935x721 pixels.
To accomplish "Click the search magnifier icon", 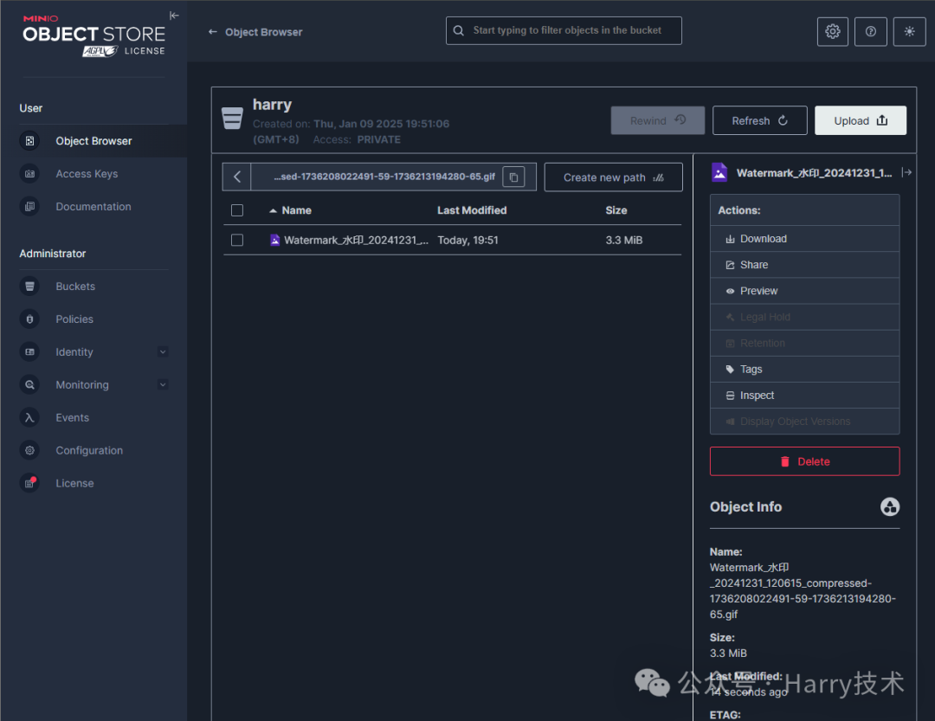I will coord(459,30).
